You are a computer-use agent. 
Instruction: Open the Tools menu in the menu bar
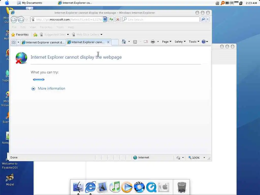[x=60, y=27]
